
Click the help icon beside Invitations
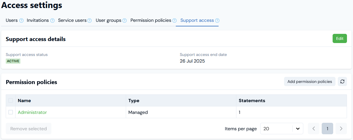pyautogui.click(x=52, y=21)
